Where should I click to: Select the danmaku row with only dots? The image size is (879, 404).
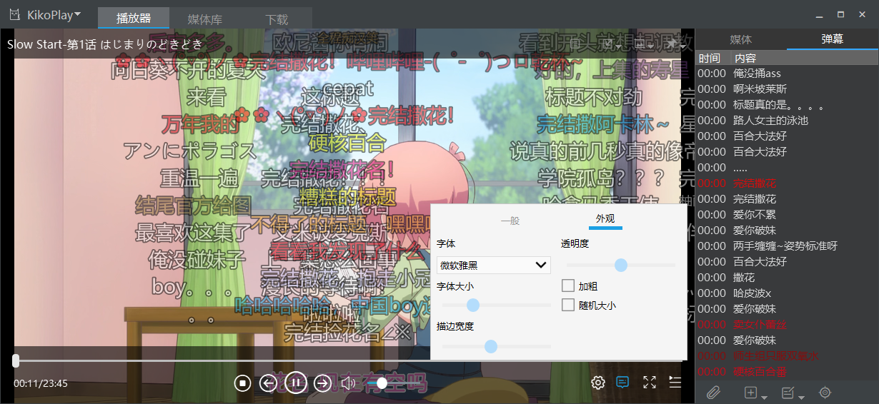pyautogui.click(x=787, y=168)
